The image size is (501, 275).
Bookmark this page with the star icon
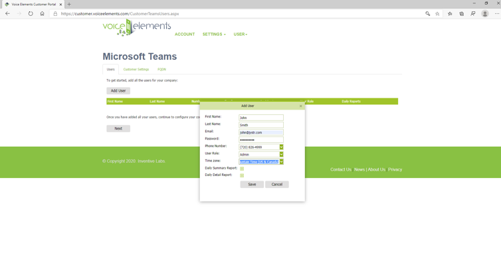coord(437,14)
